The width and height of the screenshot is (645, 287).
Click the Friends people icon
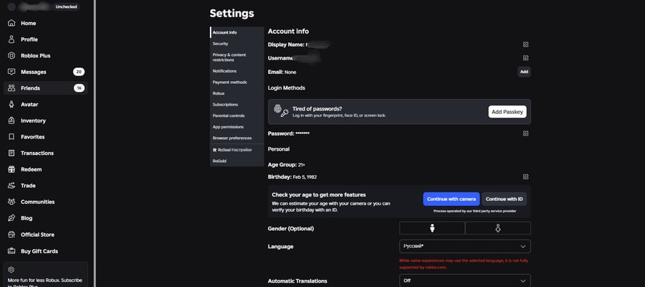[x=11, y=88]
